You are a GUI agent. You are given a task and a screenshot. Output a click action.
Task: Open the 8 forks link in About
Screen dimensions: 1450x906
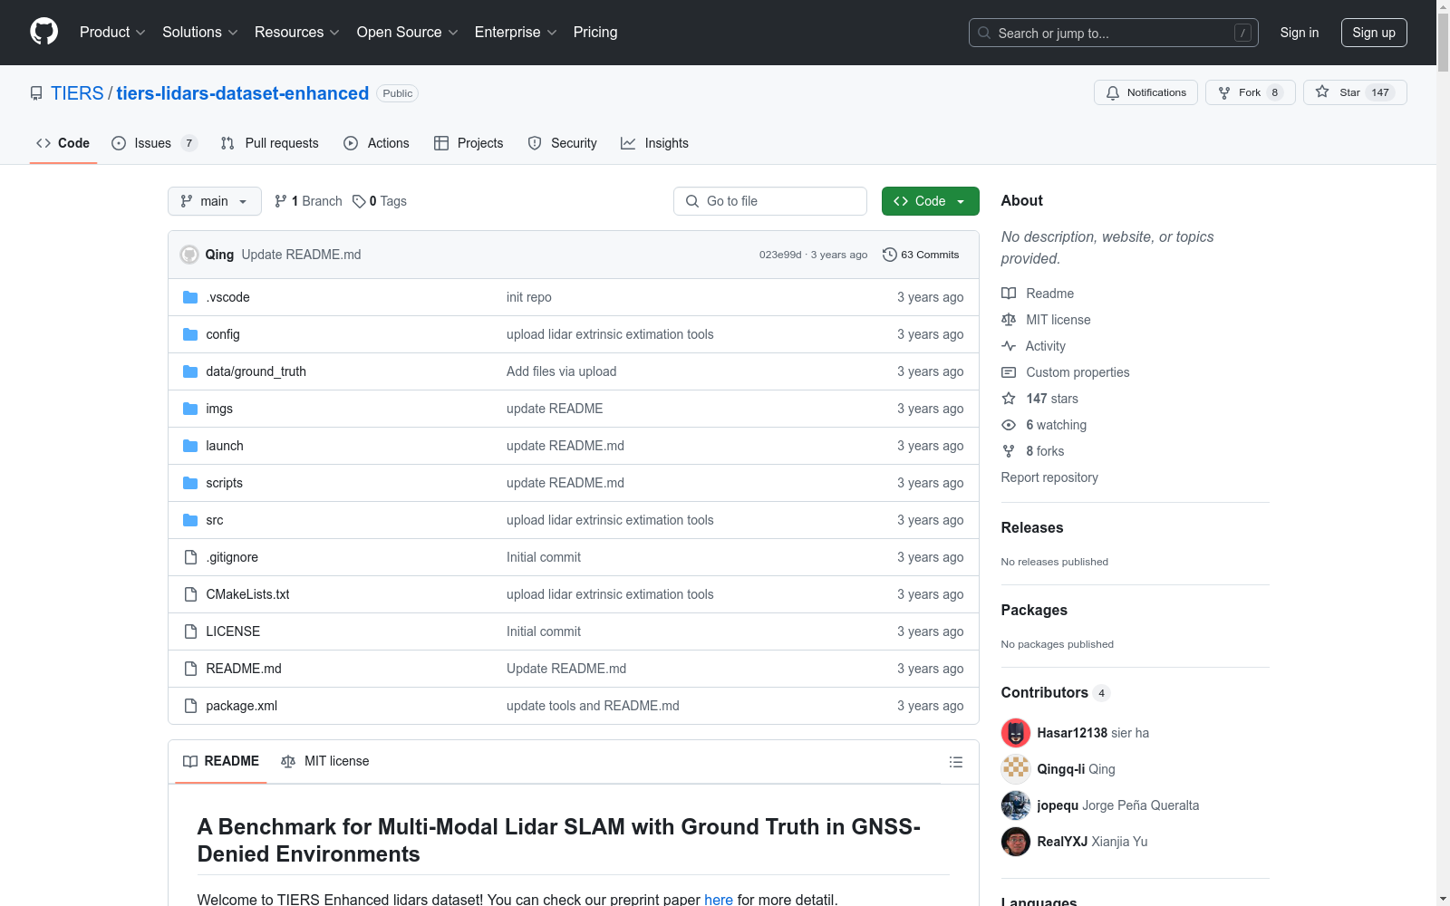[x=1045, y=451]
